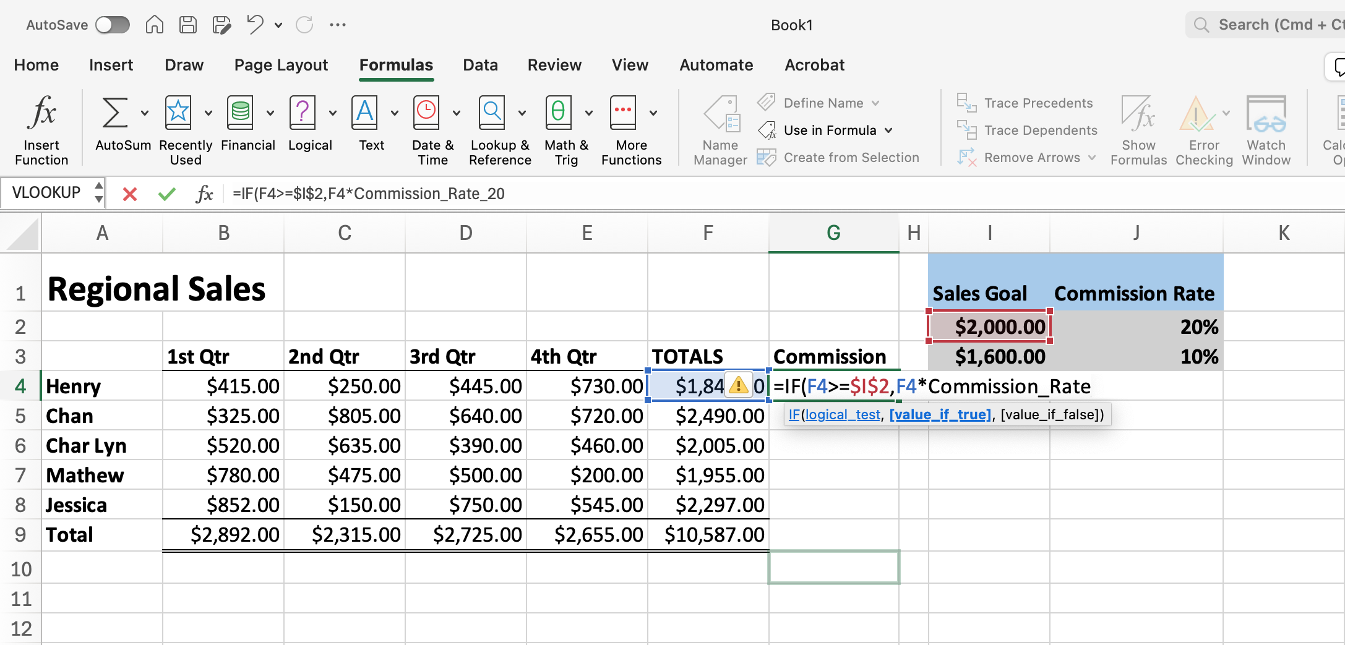Click the Commission Rate cell showing 20%
This screenshot has height=645, width=1345.
pyautogui.click(x=1137, y=327)
